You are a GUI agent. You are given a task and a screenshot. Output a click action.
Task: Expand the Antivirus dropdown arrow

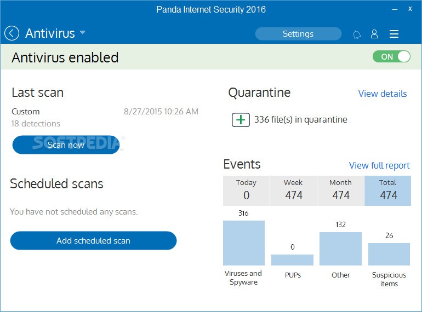pos(83,33)
